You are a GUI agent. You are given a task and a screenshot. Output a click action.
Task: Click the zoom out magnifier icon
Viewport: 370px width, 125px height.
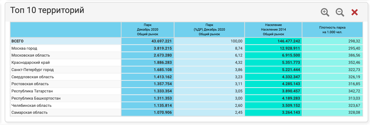point(340,12)
